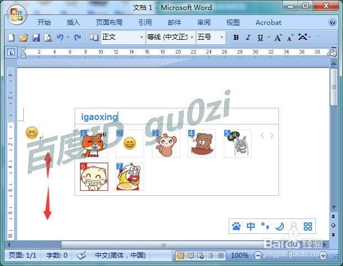The image size is (343, 266).
Task: Switch to Web Layout view
Action: [200, 255]
